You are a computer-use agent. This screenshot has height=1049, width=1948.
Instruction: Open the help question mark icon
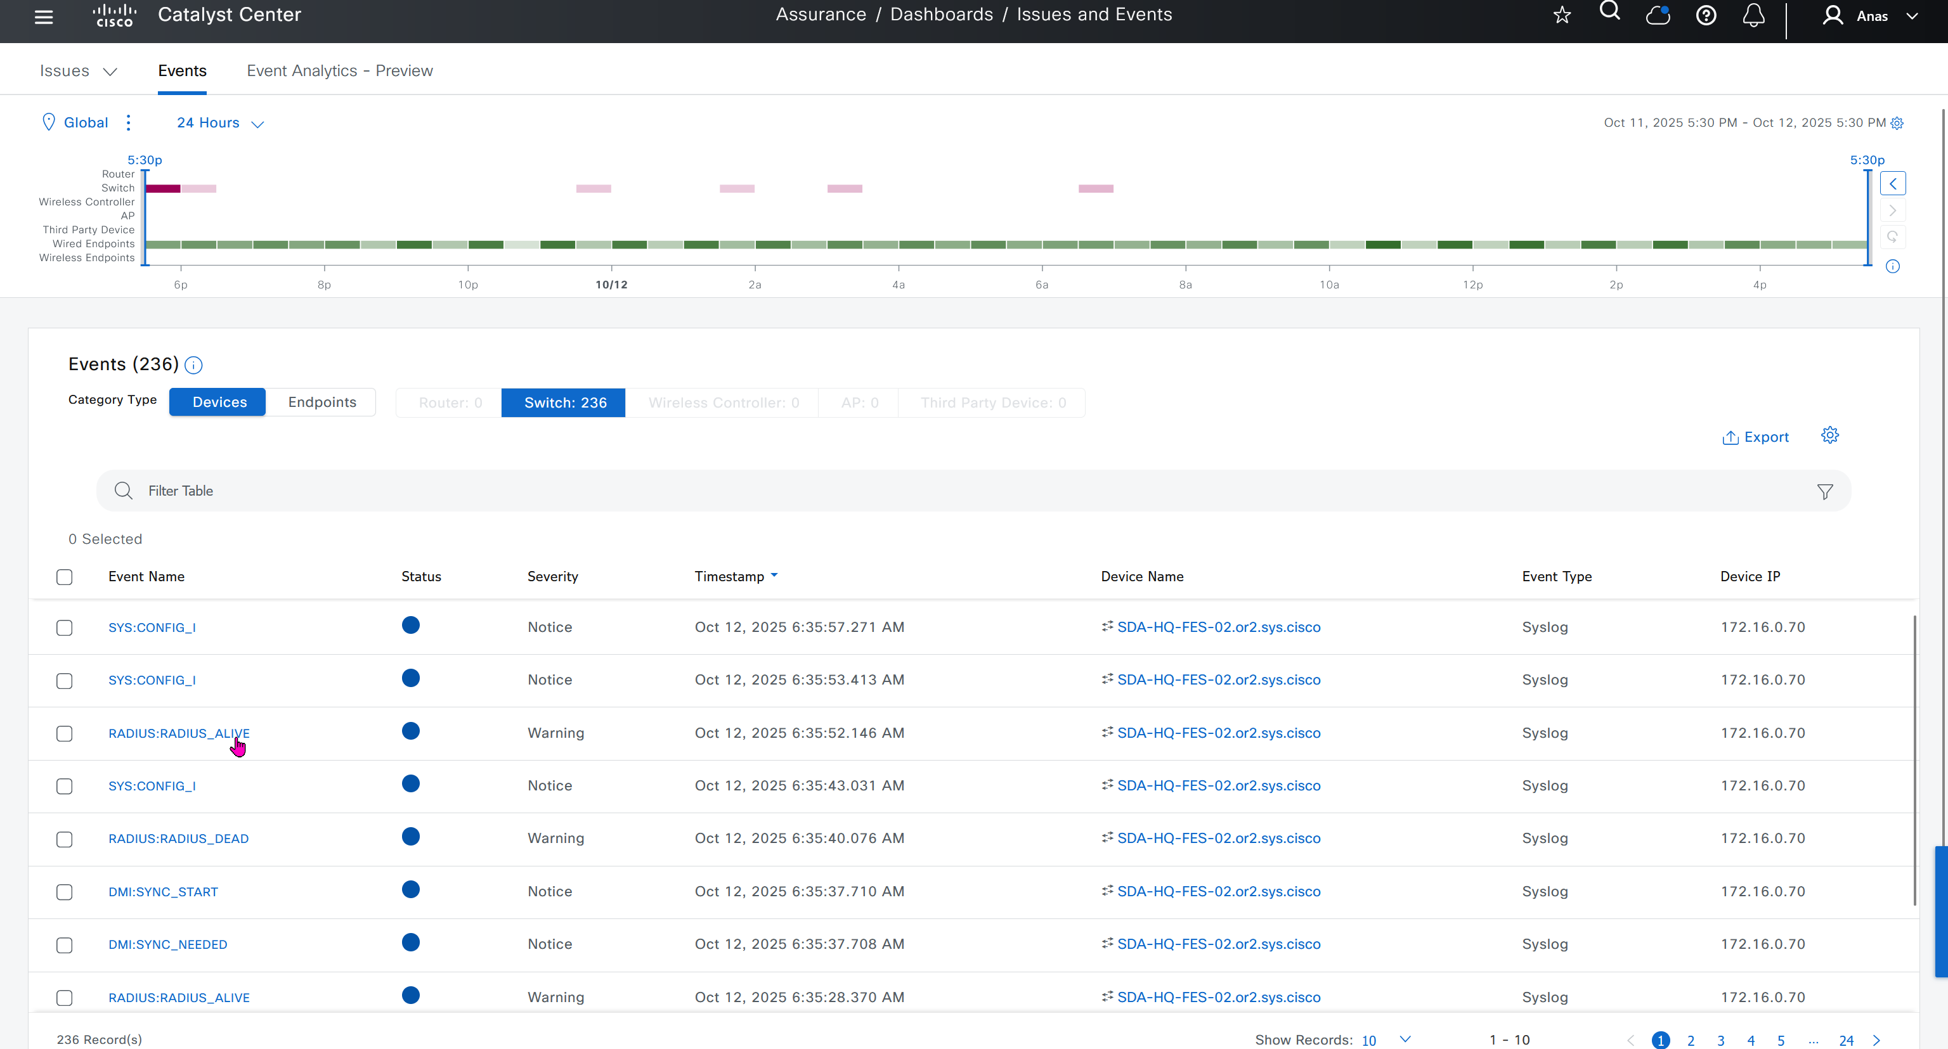(x=1706, y=15)
